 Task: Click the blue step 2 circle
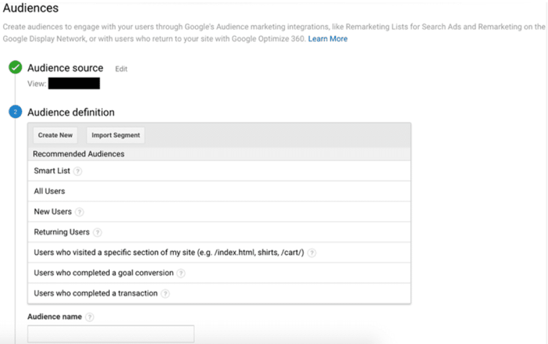coord(15,112)
